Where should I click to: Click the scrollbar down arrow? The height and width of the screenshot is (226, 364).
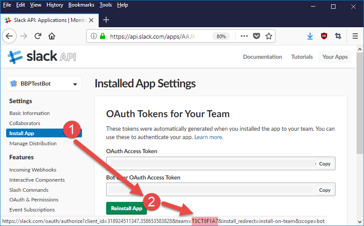[x=360, y=222]
